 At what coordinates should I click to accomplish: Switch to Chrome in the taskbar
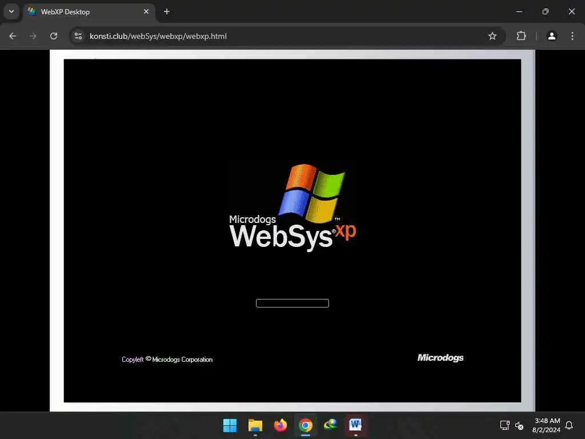(306, 425)
